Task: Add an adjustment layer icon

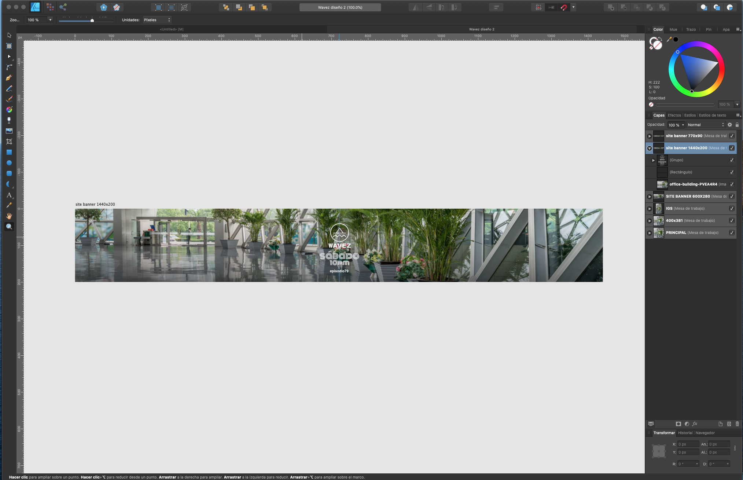Action: tap(687, 424)
